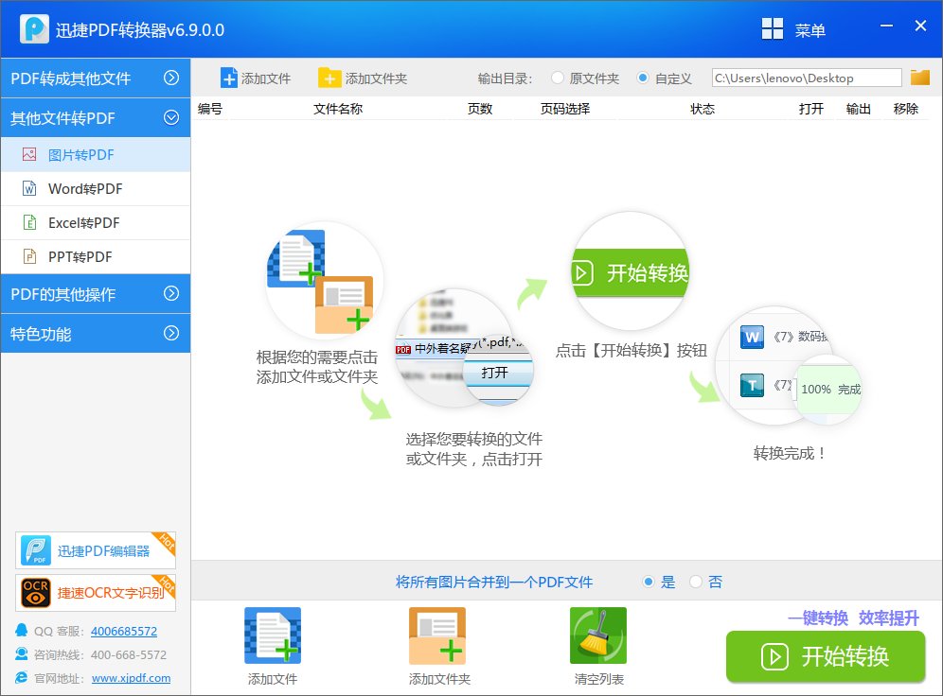The height and width of the screenshot is (696, 943).
Task: Click the 咨询热线 400-668-5572 text
Action: (100, 654)
